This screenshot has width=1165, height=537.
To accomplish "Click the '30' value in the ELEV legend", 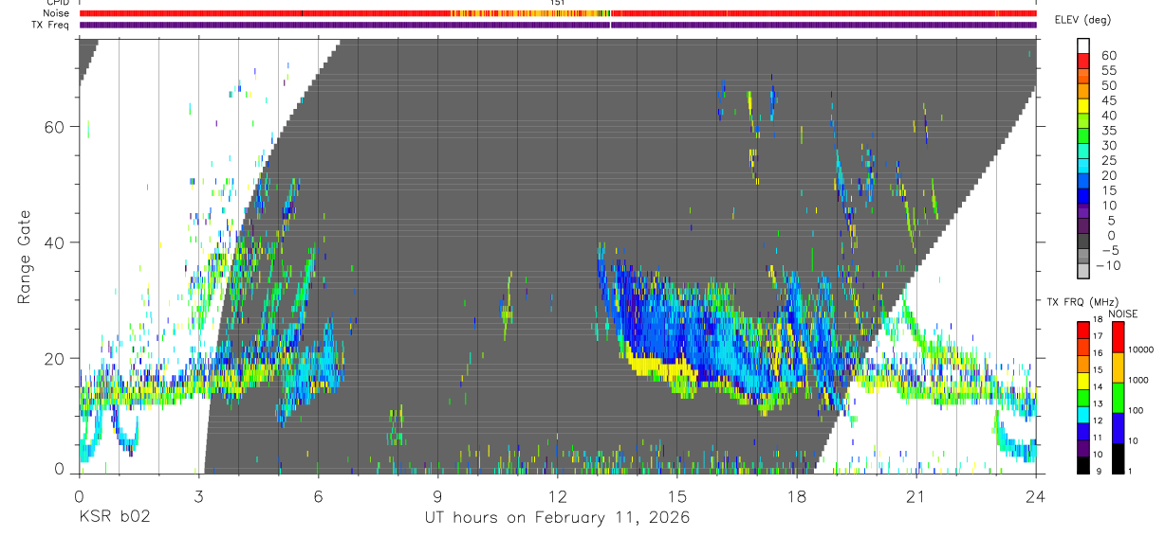I will 1109,146.
